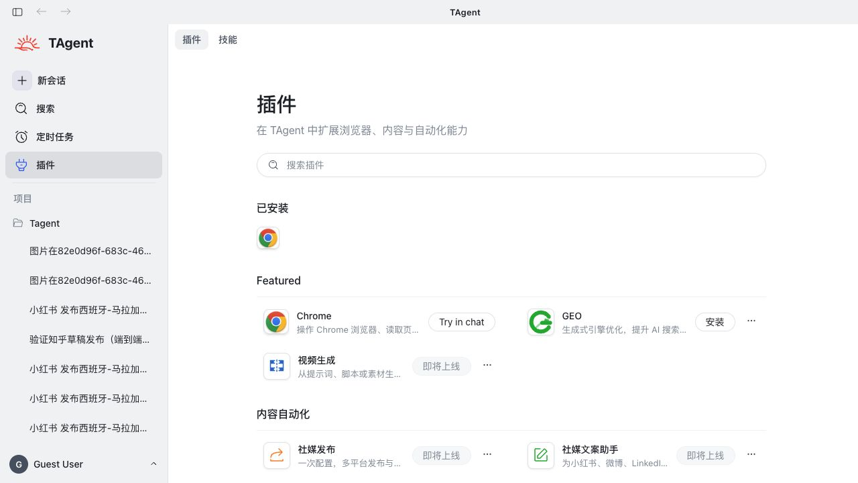The height and width of the screenshot is (483, 858).
Task: Open the 社媒发布 plugin title
Action: (x=316, y=449)
